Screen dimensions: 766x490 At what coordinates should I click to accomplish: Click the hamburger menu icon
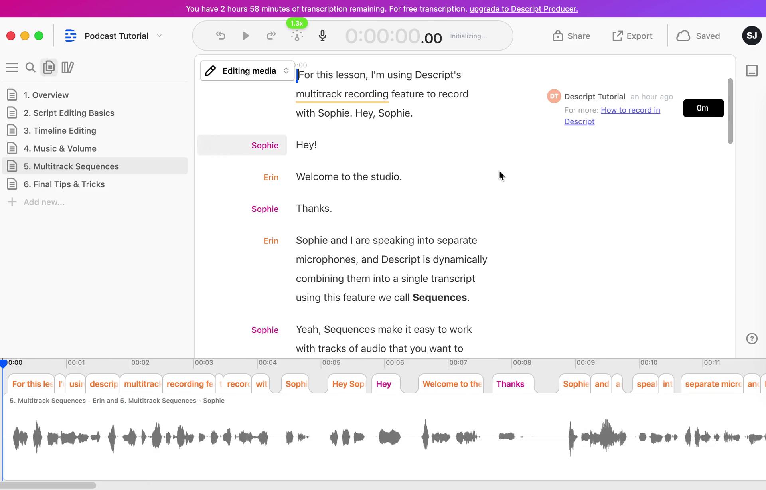(x=12, y=67)
